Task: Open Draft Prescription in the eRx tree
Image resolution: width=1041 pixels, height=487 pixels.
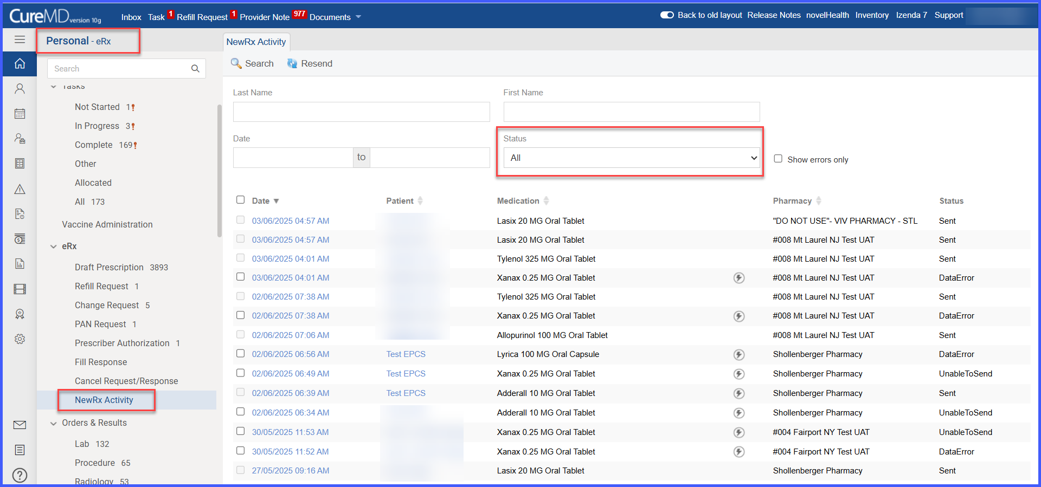Action: tap(109, 267)
